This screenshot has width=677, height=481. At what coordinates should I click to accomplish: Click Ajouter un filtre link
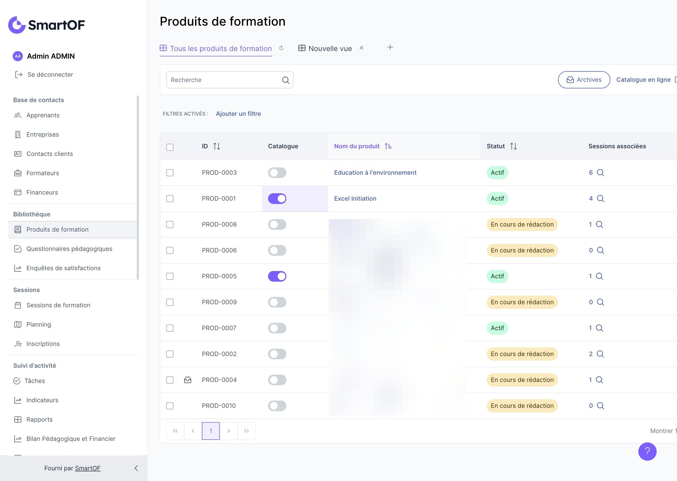238,114
